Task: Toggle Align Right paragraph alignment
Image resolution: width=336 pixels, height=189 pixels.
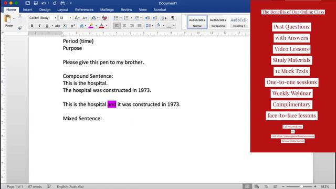Action: [132, 26]
